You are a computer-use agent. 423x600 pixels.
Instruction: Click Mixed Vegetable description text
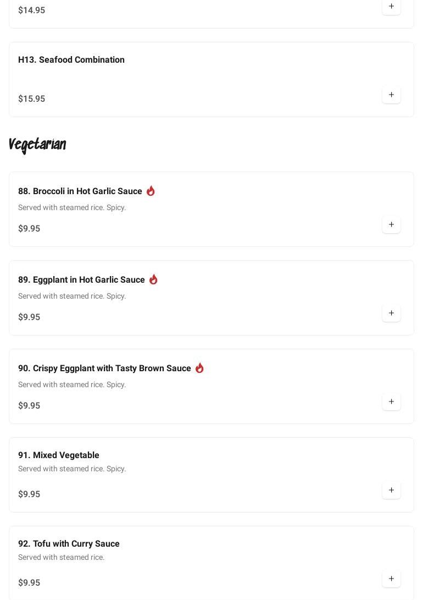click(72, 469)
